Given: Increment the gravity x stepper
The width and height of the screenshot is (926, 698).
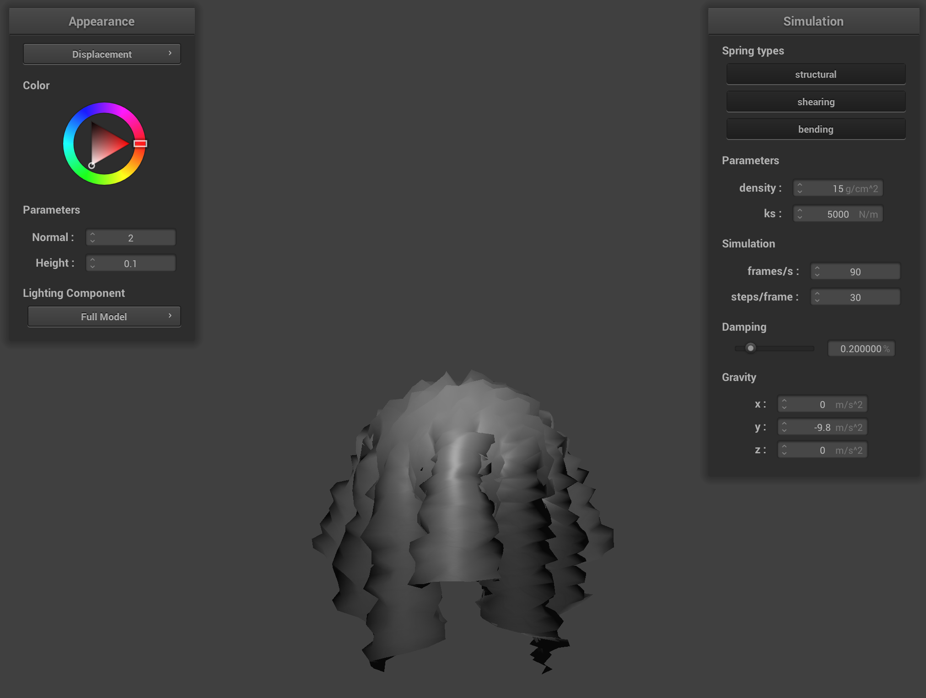Looking at the screenshot, I should [785, 401].
